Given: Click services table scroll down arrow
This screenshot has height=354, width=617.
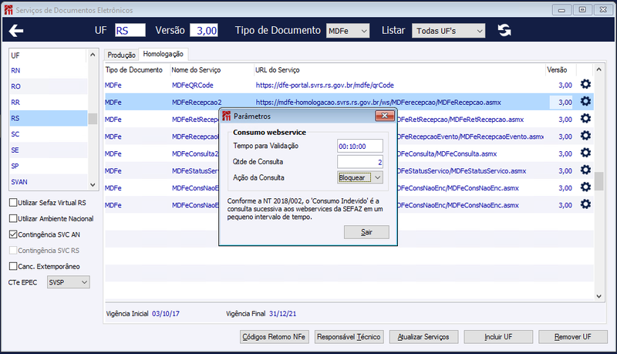Looking at the screenshot, I should tap(599, 296).
